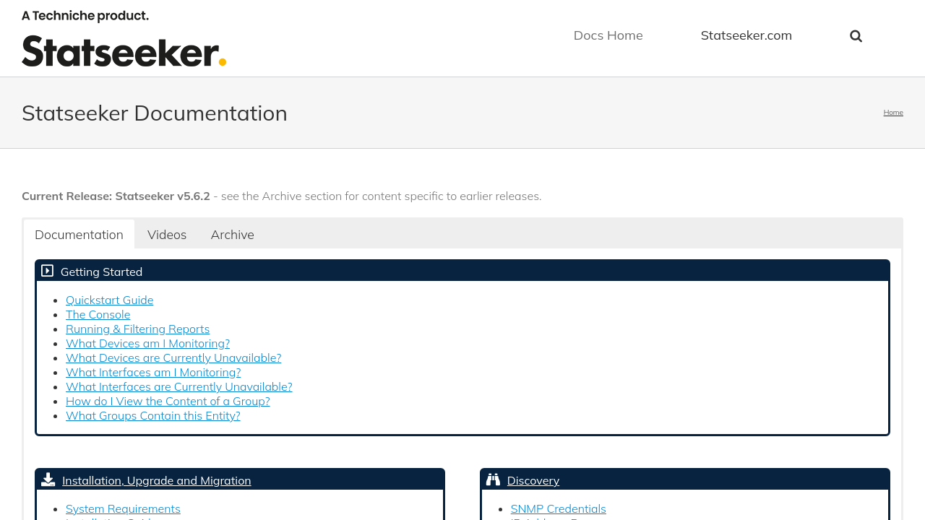925x520 pixels.
Task: Click the Installation download icon
Action: tap(48, 480)
